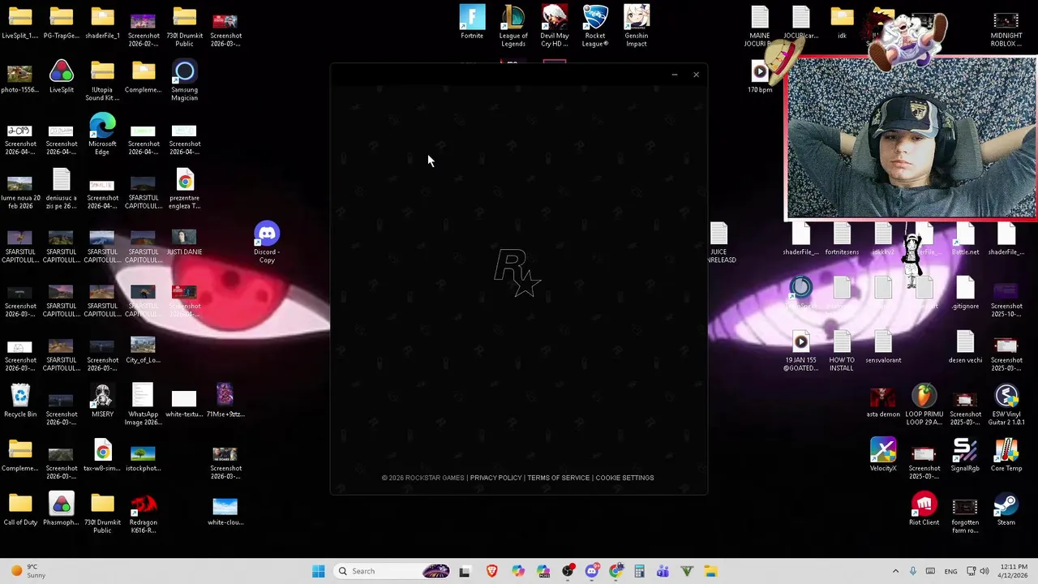Select the City_of_Lo... image file
Image resolution: width=1038 pixels, height=584 pixels.
click(x=143, y=347)
